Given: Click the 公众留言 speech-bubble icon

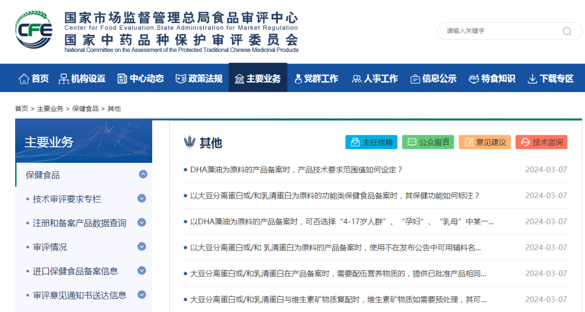Looking at the screenshot, I should [412, 142].
